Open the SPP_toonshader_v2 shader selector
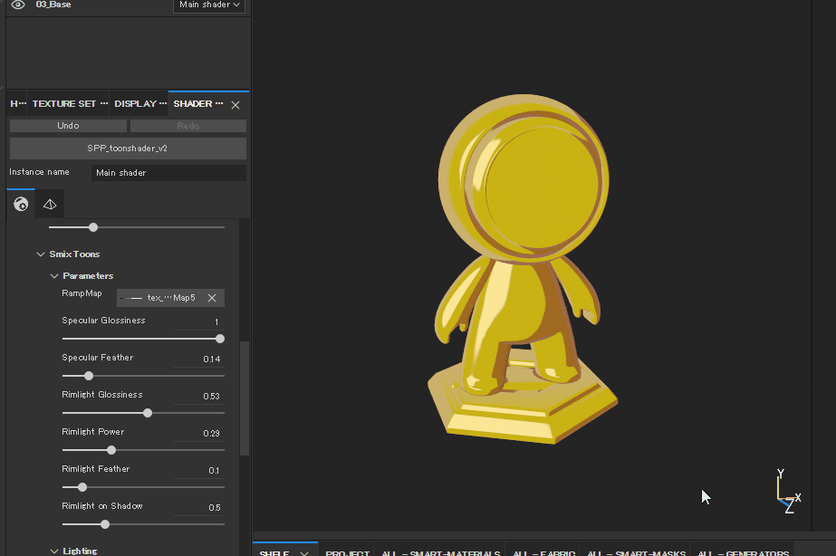The image size is (836, 556). (x=128, y=149)
